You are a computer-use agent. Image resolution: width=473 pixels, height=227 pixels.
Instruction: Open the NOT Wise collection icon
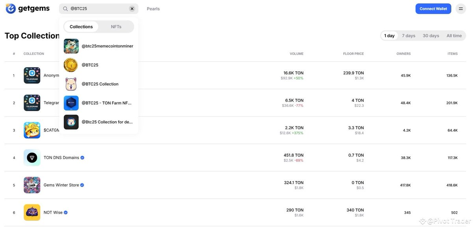click(x=32, y=212)
